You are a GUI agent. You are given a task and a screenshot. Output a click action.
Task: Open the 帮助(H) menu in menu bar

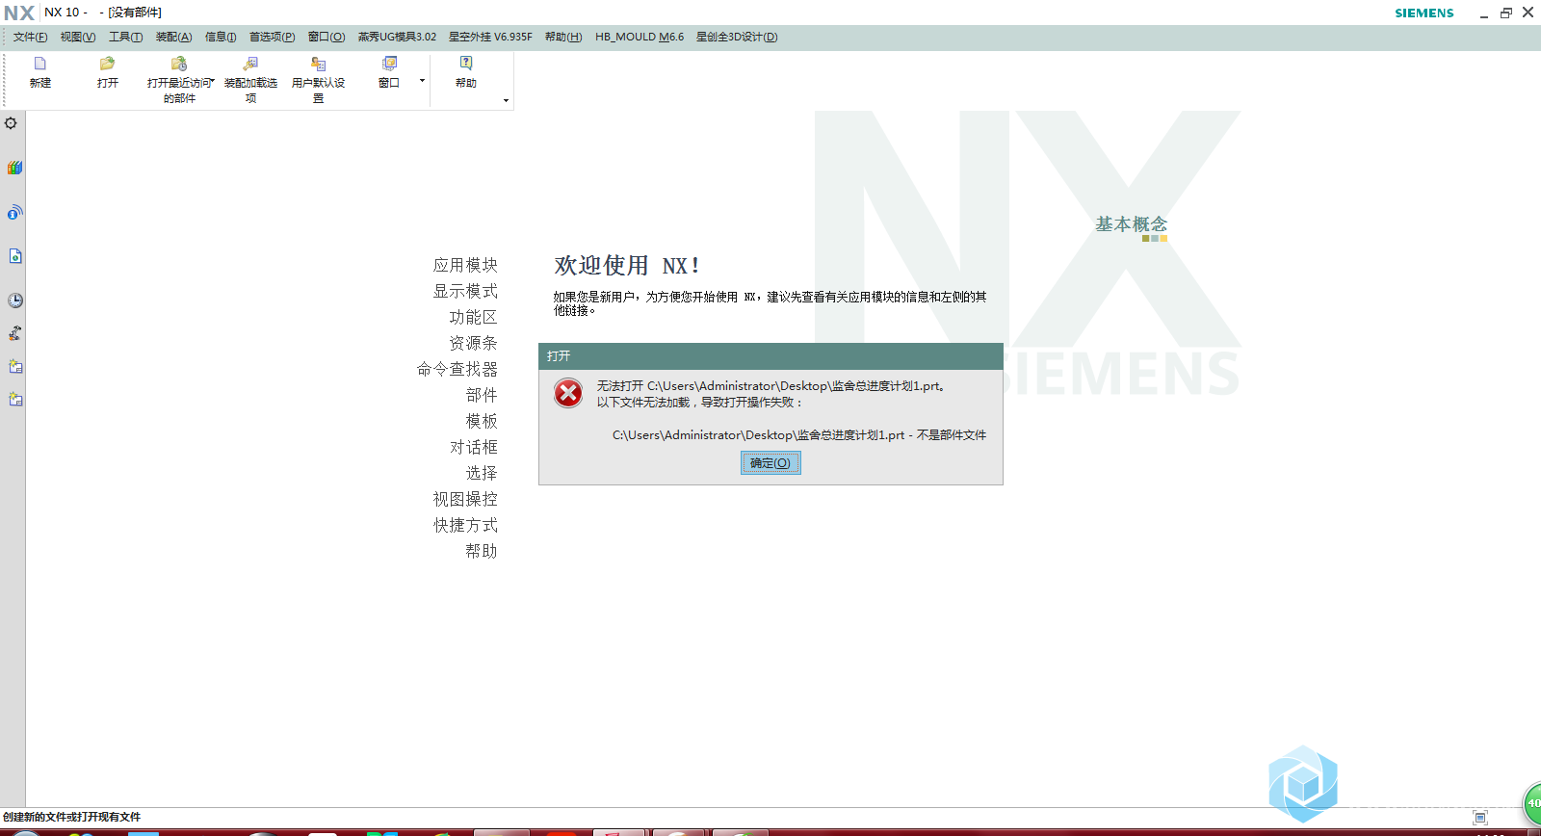[563, 37]
